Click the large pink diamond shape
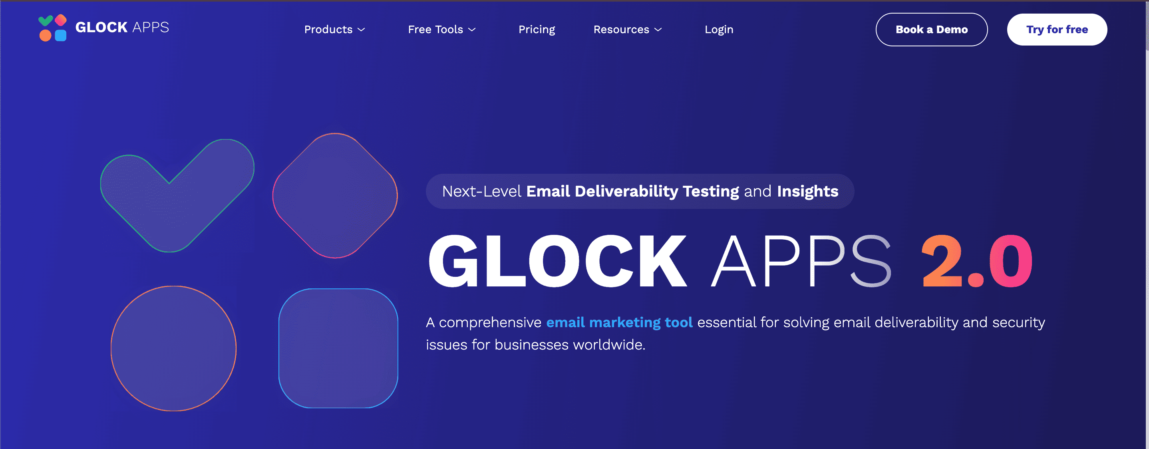Screen dimensions: 1149x449 click(335, 195)
